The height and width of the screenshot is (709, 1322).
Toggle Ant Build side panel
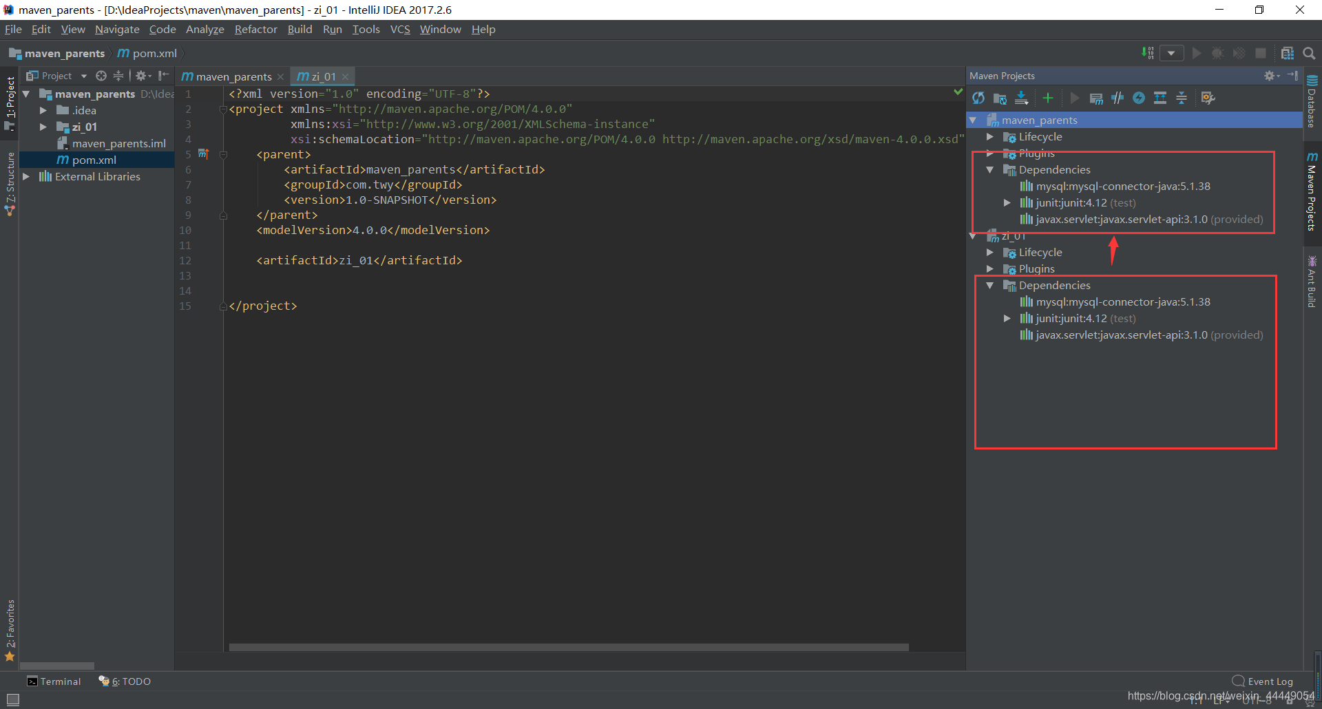point(1312,281)
